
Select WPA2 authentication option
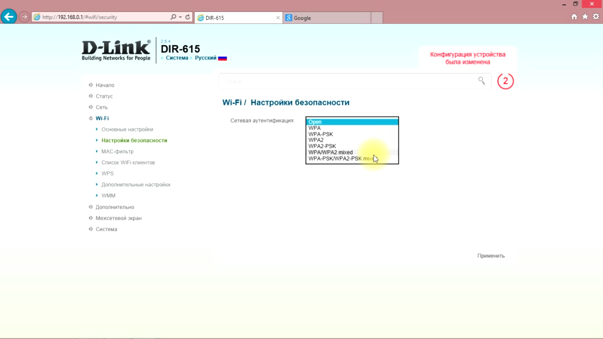coord(352,140)
